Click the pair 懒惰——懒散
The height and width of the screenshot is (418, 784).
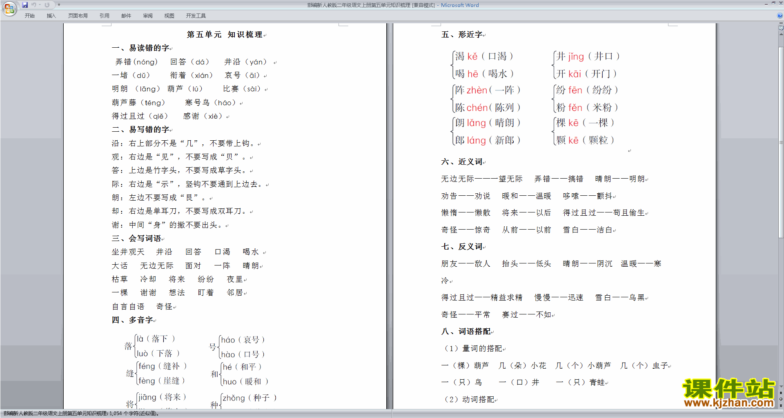(465, 213)
